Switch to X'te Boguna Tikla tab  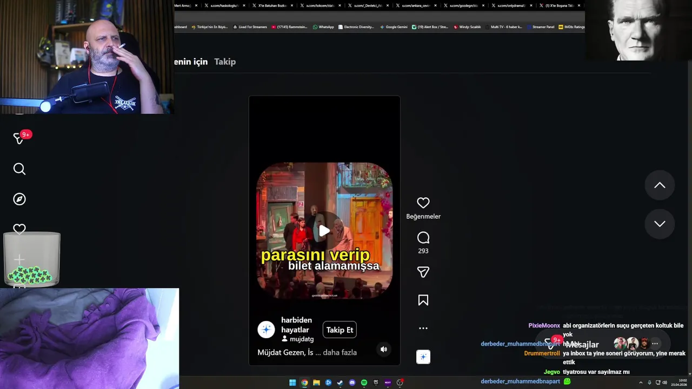point(559,5)
